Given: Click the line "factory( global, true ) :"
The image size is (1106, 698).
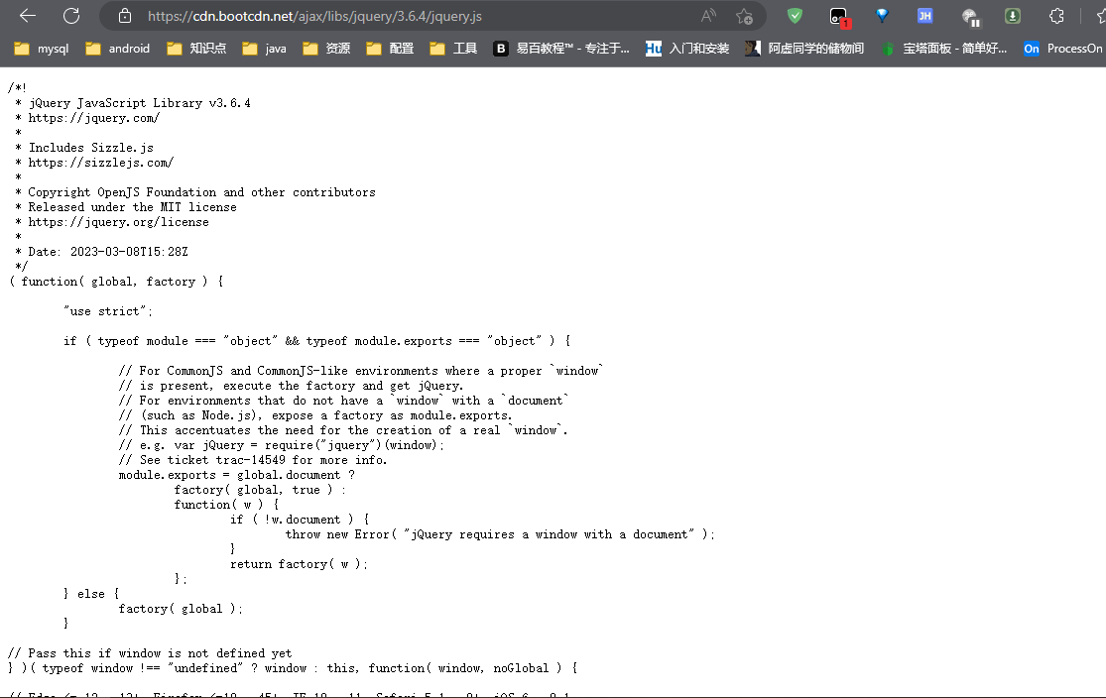Looking at the screenshot, I should click(260, 490).
